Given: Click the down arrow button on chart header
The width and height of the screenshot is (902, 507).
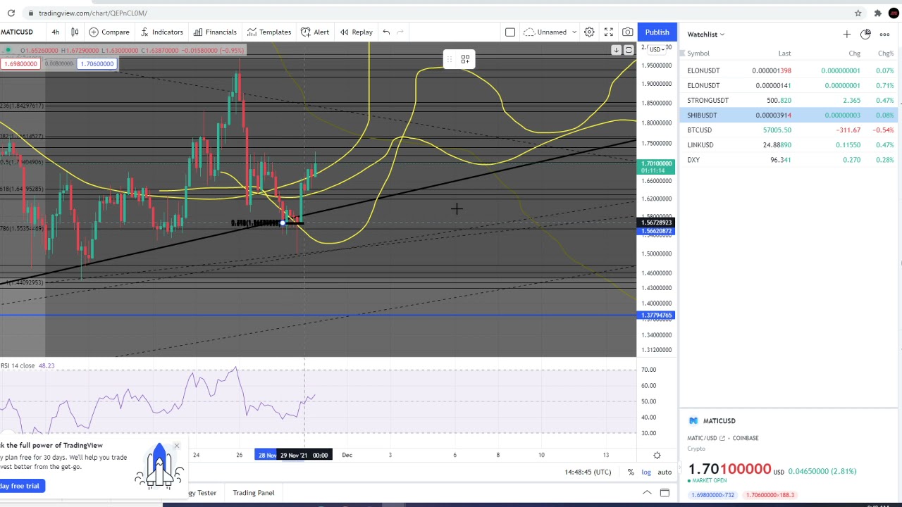Looking at the screenshot, I should 616,50.
